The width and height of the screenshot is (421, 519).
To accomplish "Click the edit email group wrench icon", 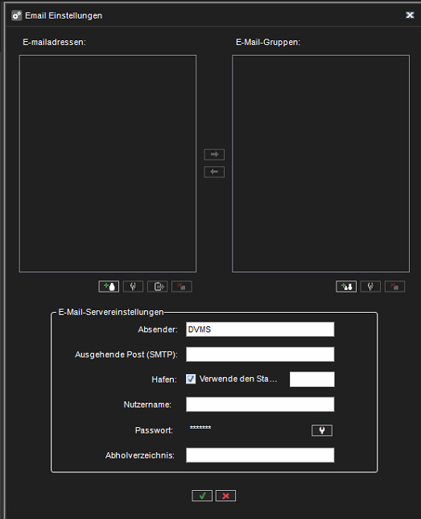I will coord(370,286).
